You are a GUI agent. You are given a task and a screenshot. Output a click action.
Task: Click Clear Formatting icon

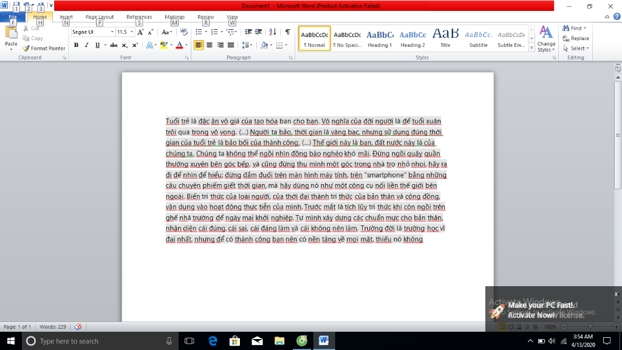[183, 32]
